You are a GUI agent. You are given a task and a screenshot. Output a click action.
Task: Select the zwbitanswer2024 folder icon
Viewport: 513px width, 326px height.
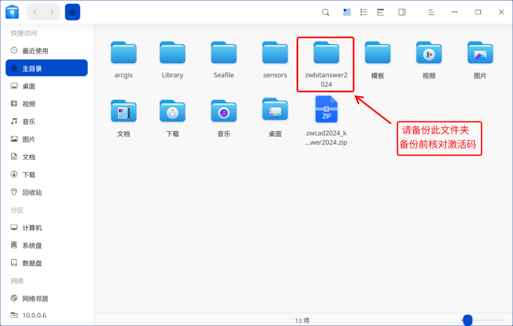(x=326, y=52)
